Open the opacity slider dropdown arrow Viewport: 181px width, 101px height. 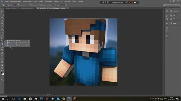[66, 5]
